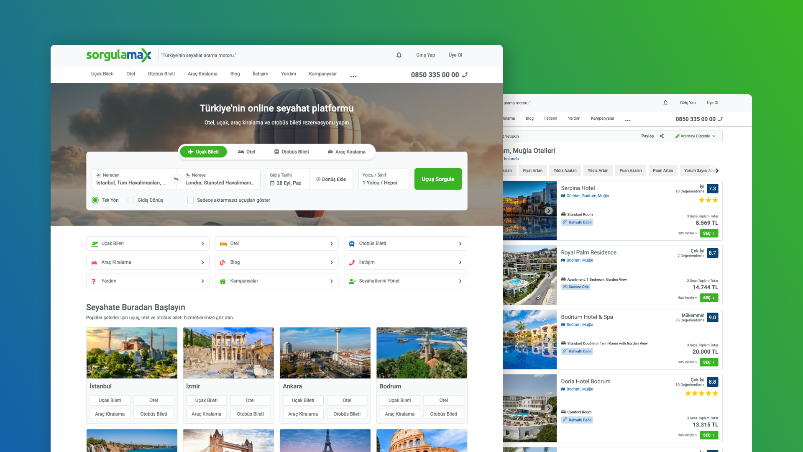The height and width of the screenshot is (452, 803).
Task: Click the phone icon beside 0850 335 00 00
Action: coord(465,75)
